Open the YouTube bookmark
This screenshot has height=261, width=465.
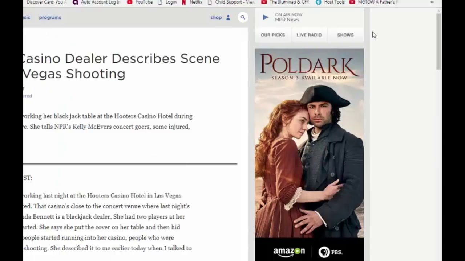click(x=140, y=2)
